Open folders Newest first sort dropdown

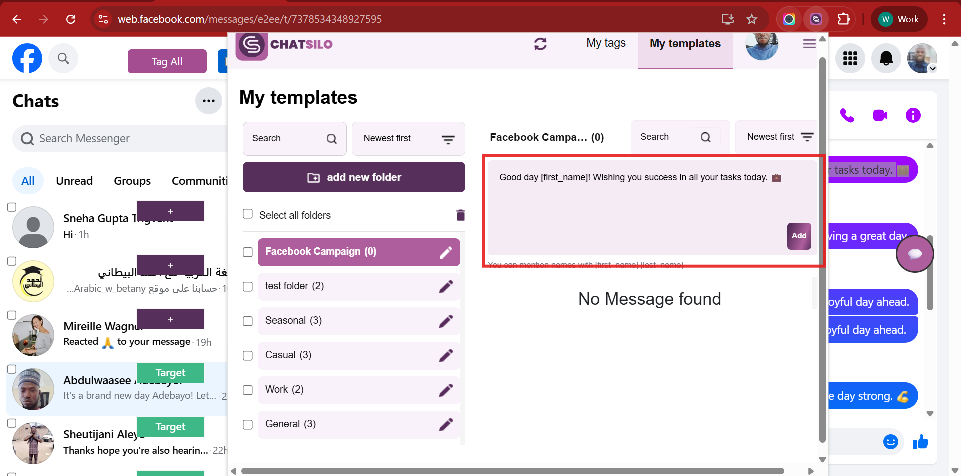[408, 139]
